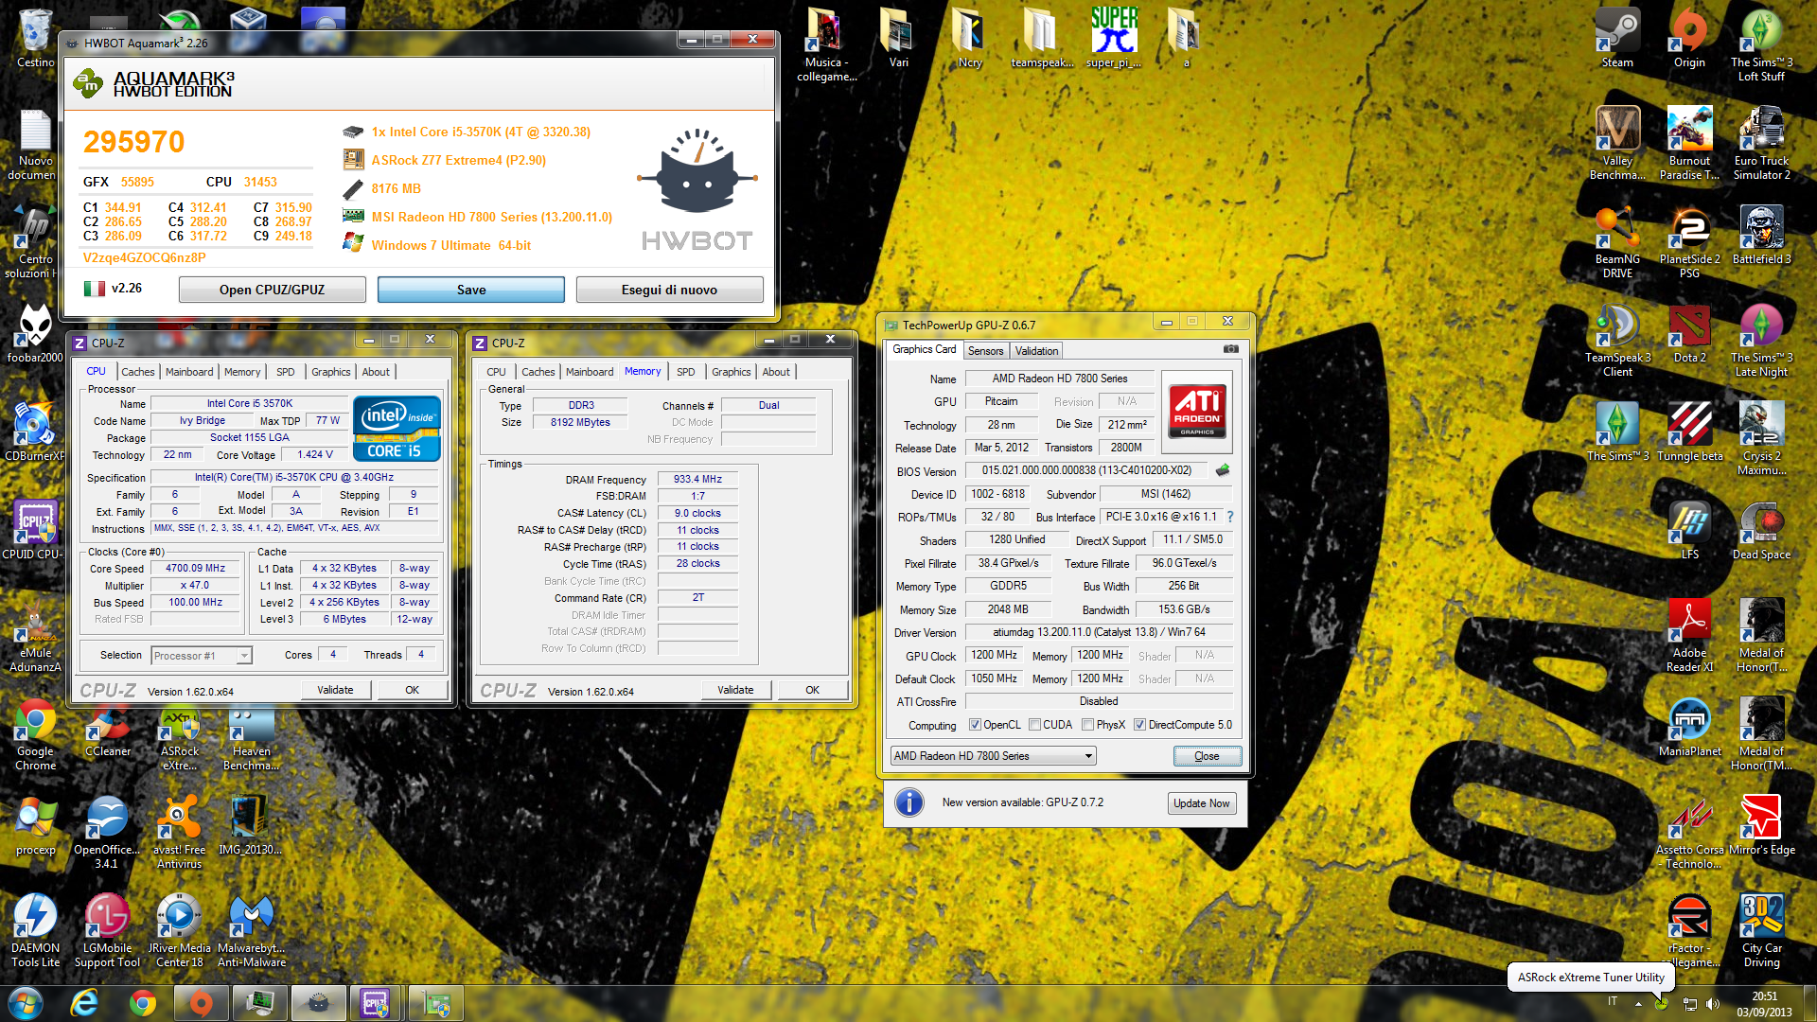1817x1022 pixels.
Task: Click Aquamark score 295970
Action: (x=134, y=142)
